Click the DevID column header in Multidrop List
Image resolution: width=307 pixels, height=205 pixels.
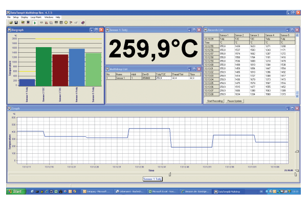(x=148, y=74)
